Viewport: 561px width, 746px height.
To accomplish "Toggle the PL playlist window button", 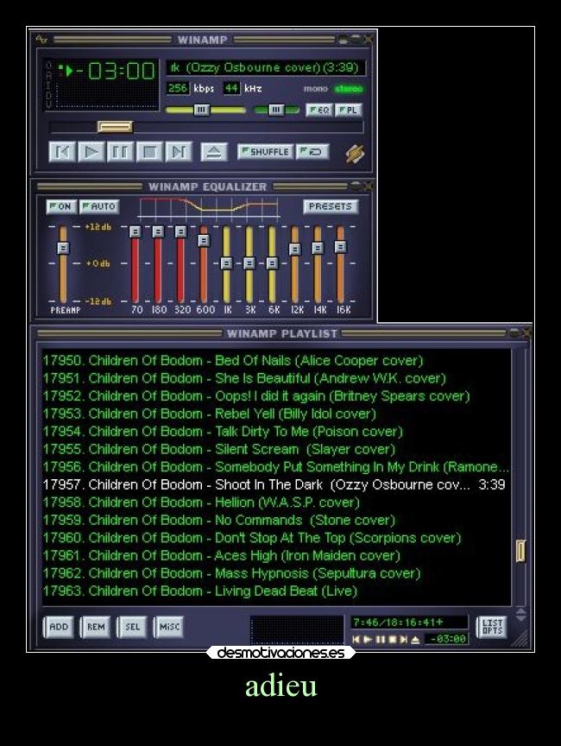I will pyautogui.click(x=349, y=111).
